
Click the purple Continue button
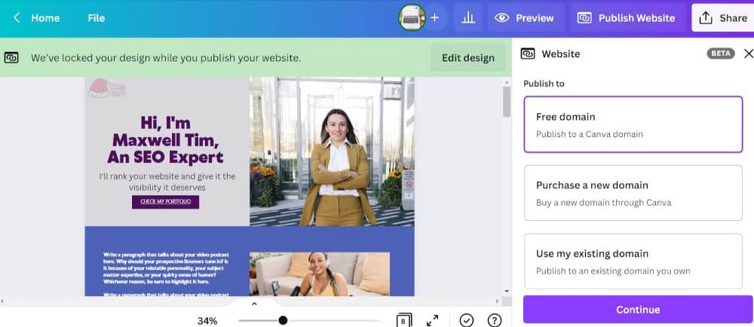(637, 310)
